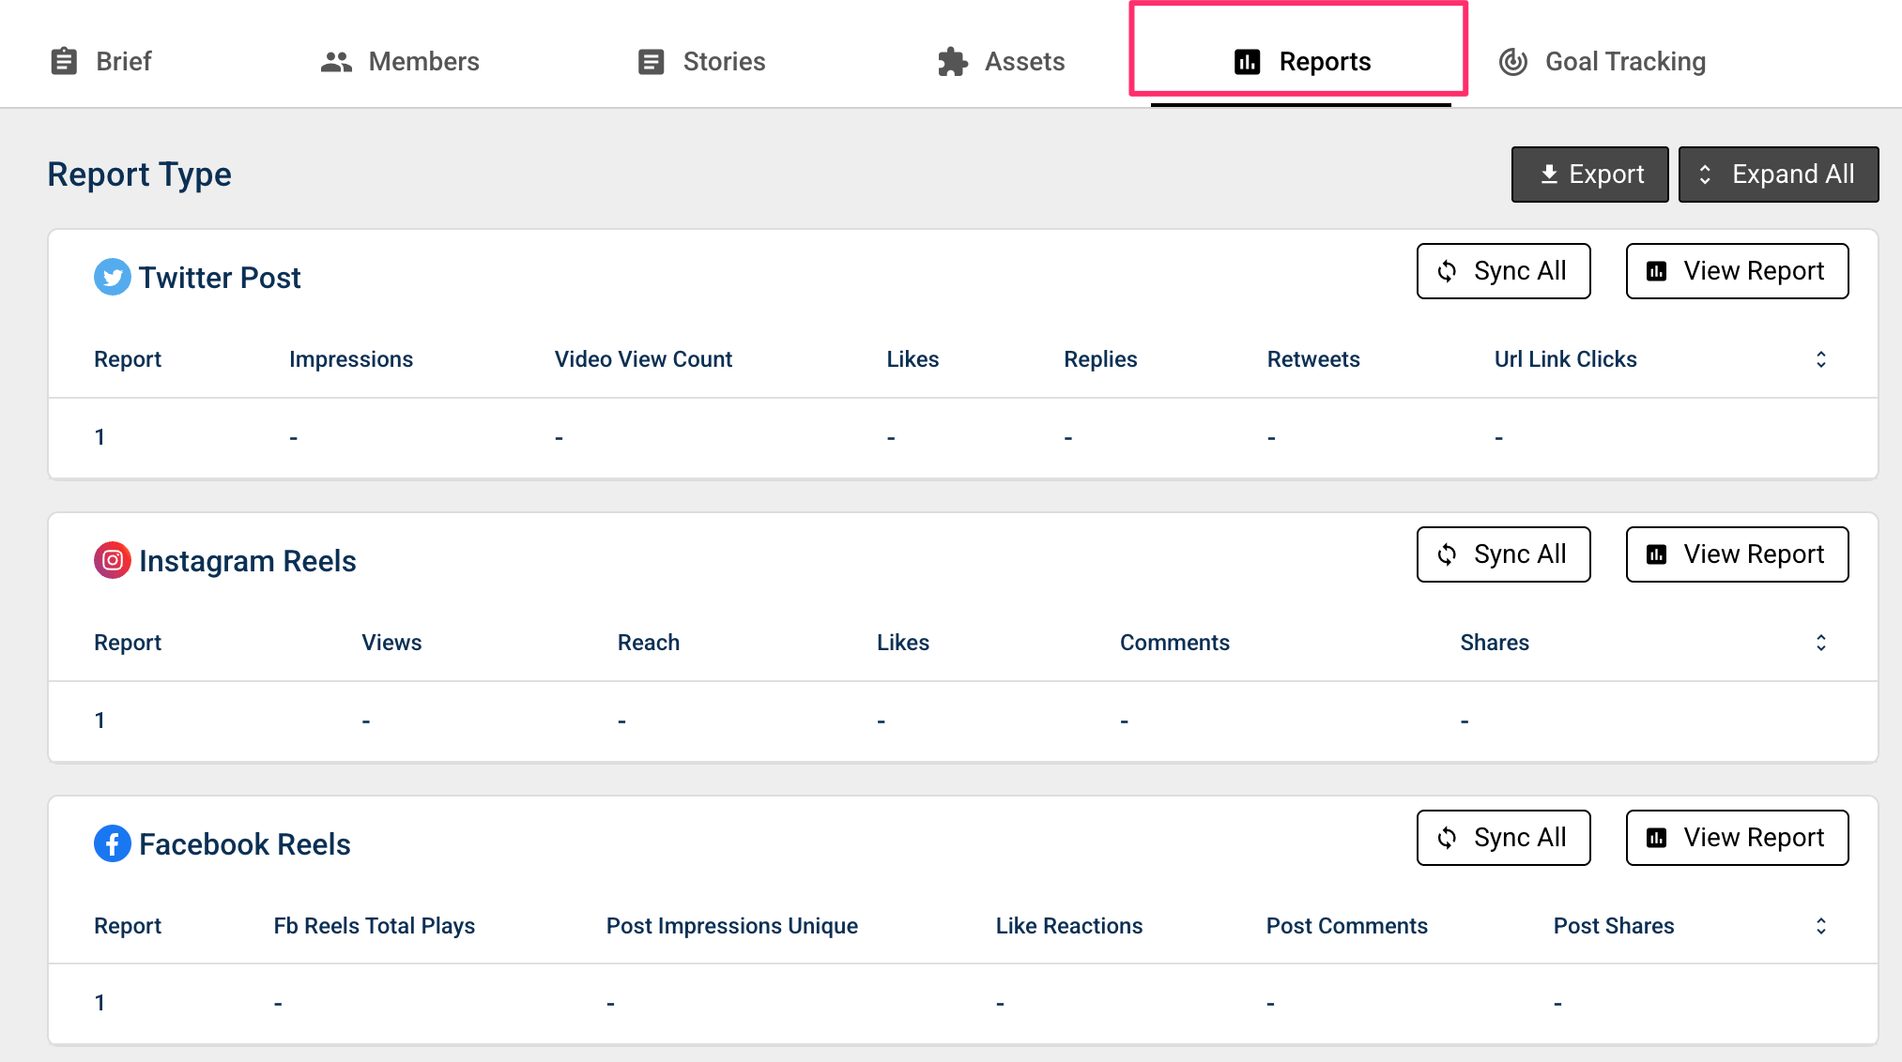This screenshot has height=1062, width=1902.
Task: Click the Members people icon
Action: coord(336,62)
